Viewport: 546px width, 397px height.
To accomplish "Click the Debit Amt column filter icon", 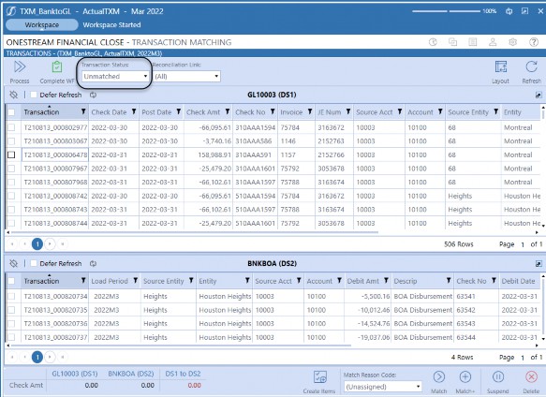I will click(x=386, y=280).
